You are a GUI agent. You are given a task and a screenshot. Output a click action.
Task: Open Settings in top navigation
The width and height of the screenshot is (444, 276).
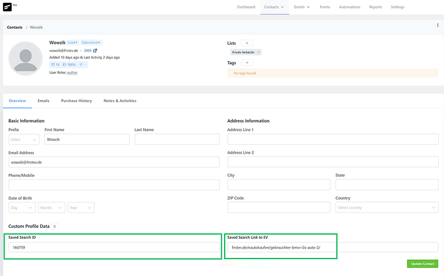(x=397, y=7)
